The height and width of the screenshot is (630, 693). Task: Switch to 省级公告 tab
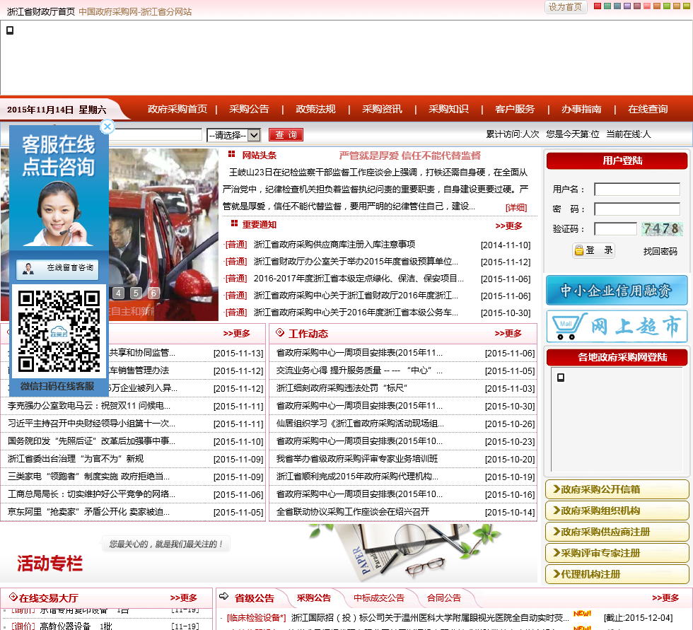[254, 598]
